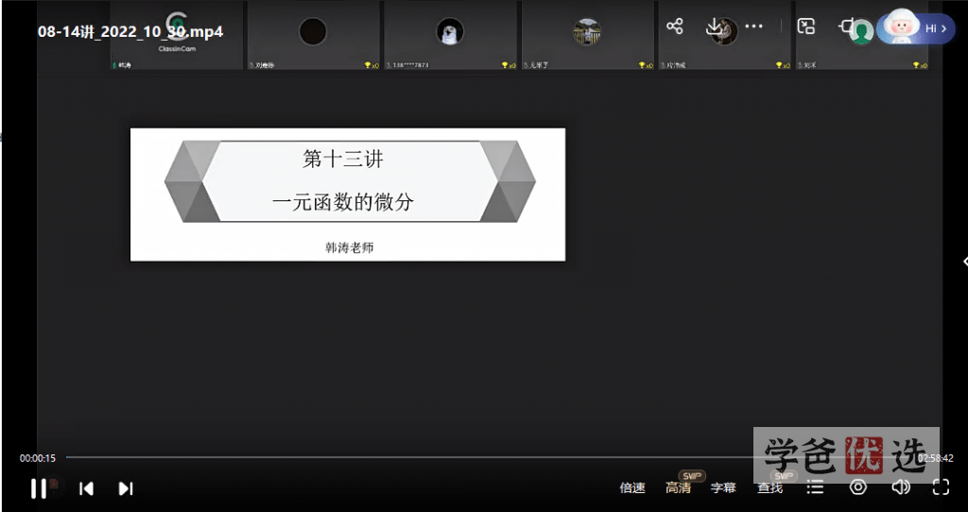Show the playlist list icon

pyautogui.click(x=816, y=487)
